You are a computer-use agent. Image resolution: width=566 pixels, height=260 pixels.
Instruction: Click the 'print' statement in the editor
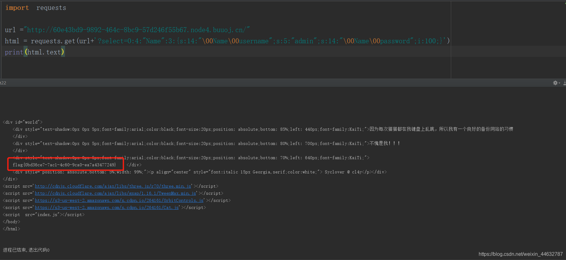click(14, 52)
